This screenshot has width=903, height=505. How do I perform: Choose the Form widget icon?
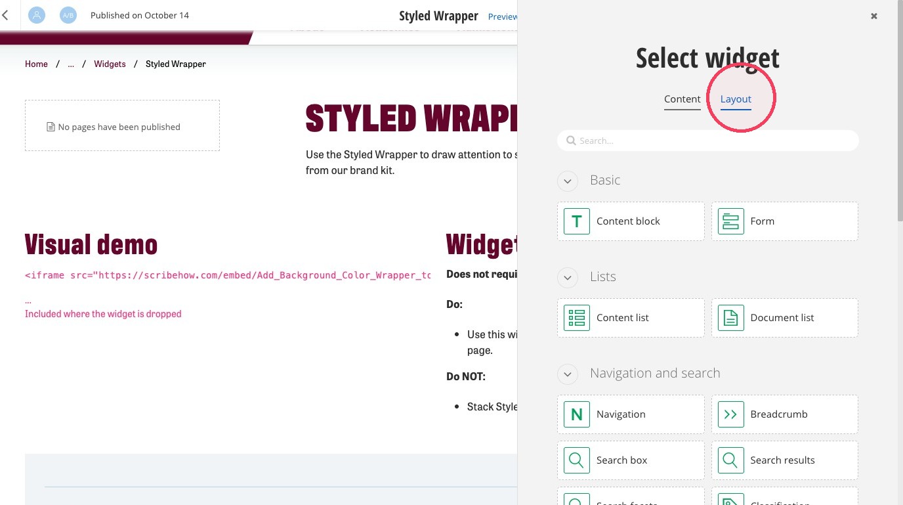coord(730,221)
